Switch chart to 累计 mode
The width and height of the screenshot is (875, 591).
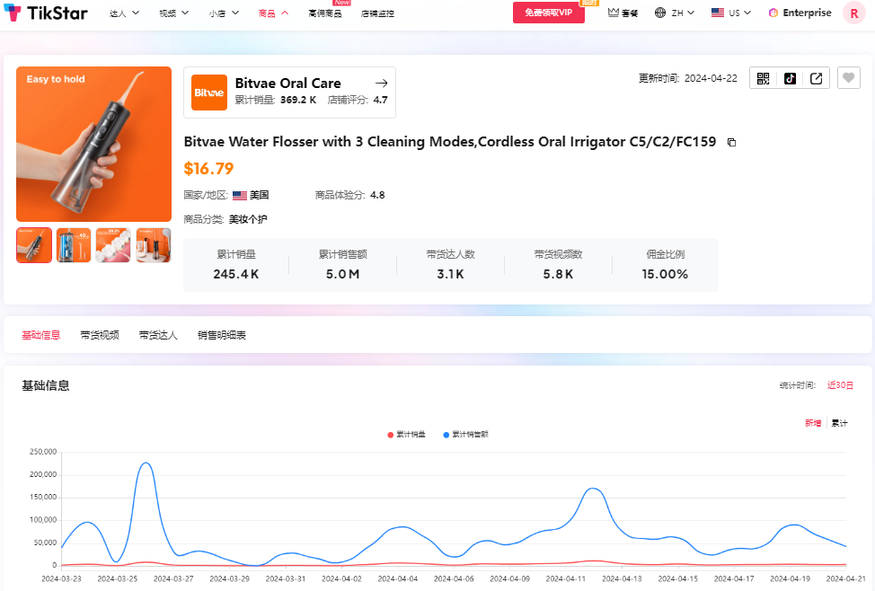point(839,423)
